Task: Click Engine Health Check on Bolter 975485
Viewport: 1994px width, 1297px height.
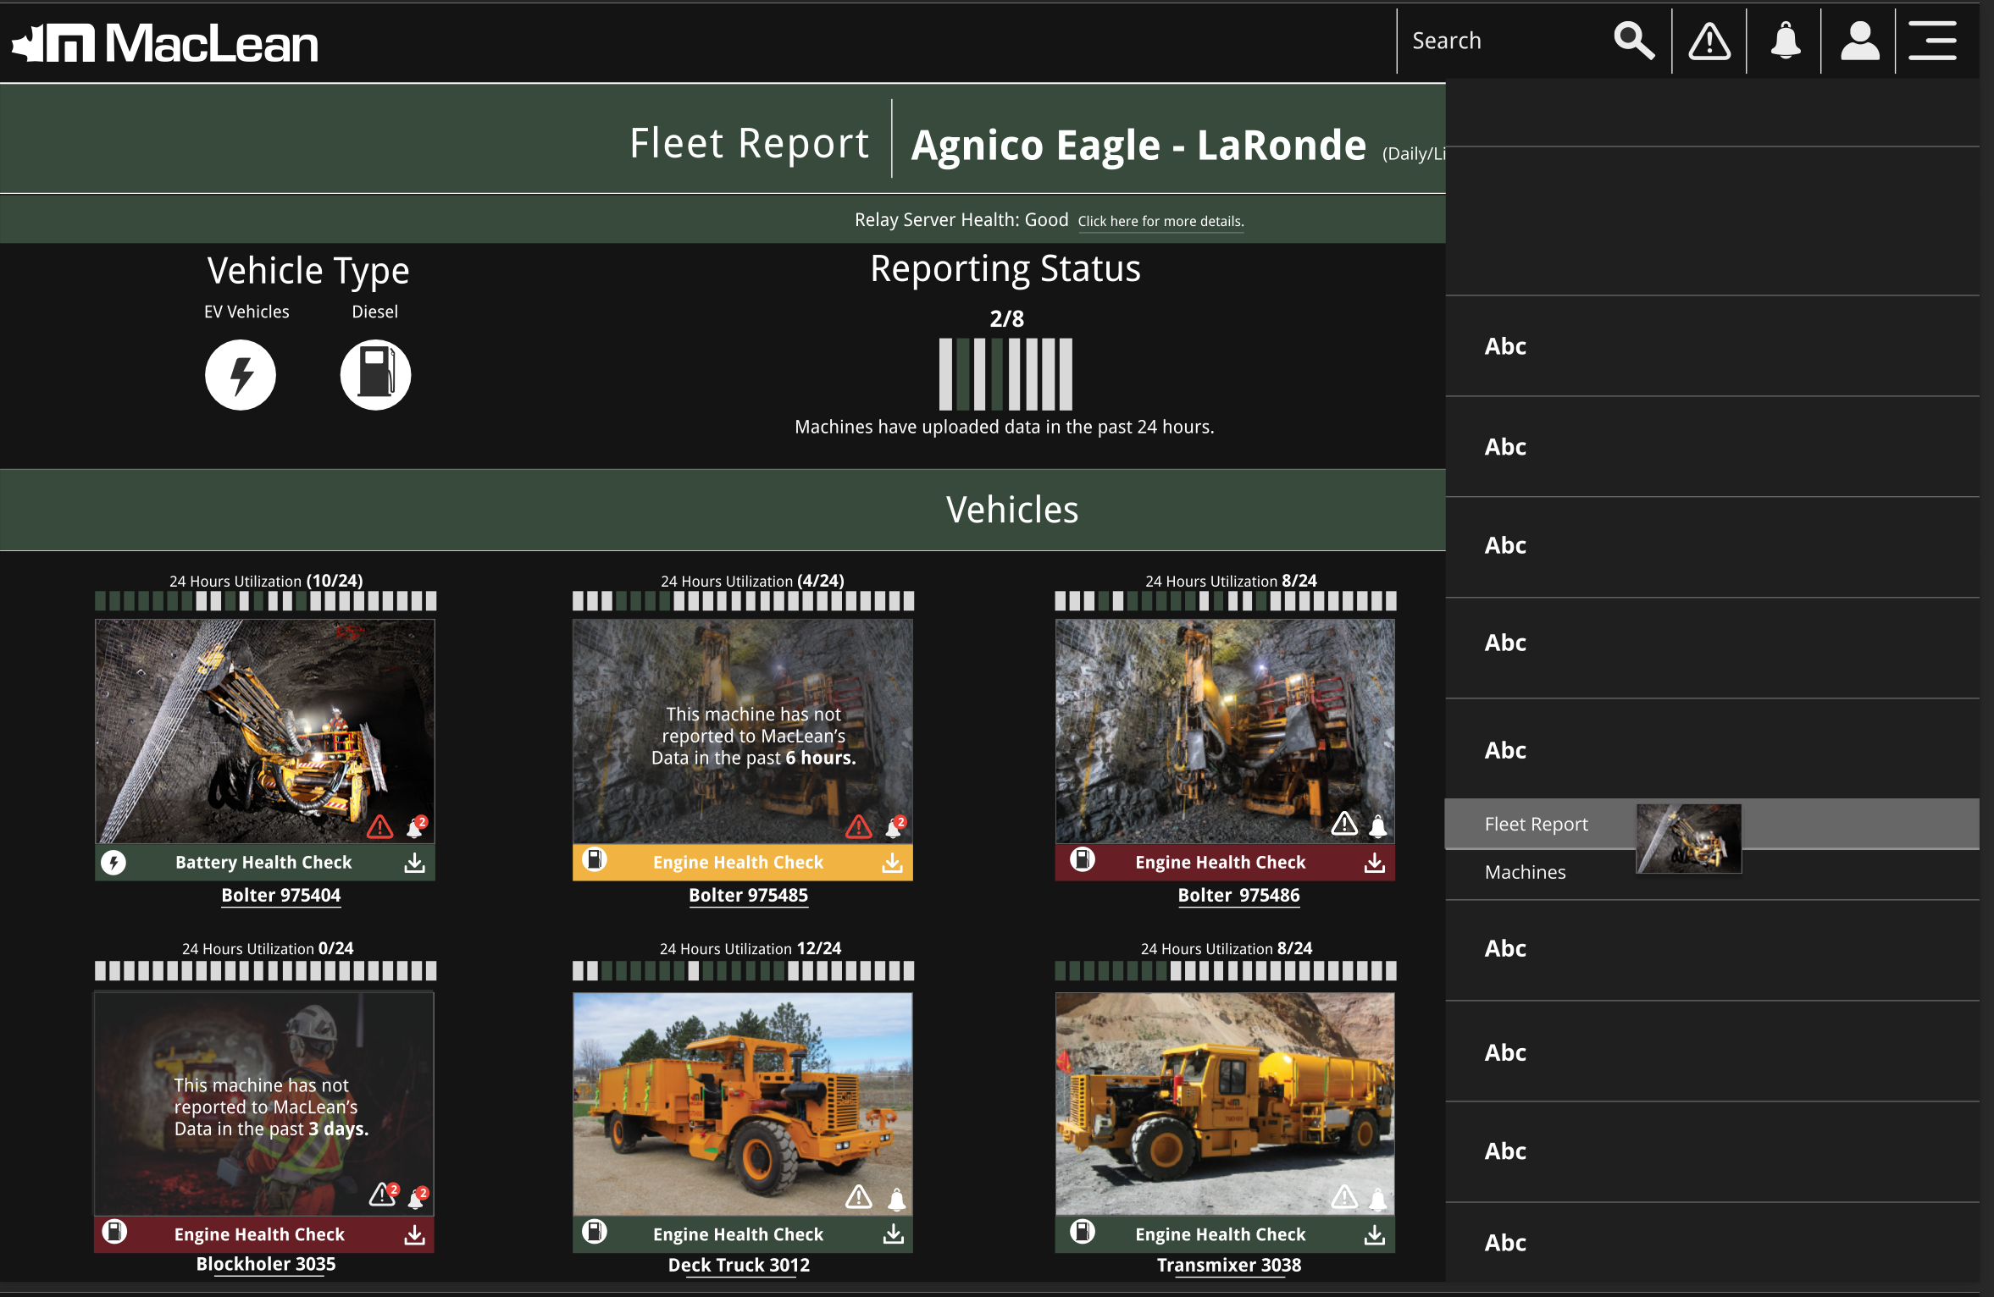Action: (738, 863)
